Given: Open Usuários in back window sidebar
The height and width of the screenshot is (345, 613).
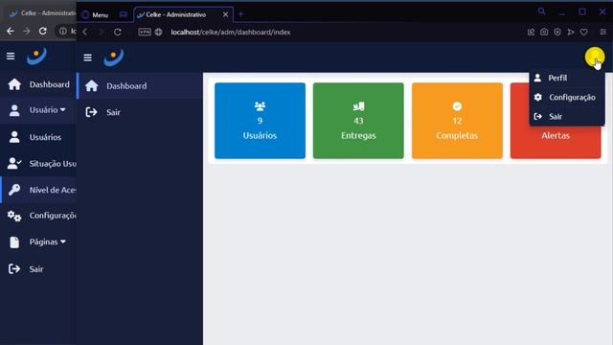Looking at the screenshot, I should click(38, 137).
